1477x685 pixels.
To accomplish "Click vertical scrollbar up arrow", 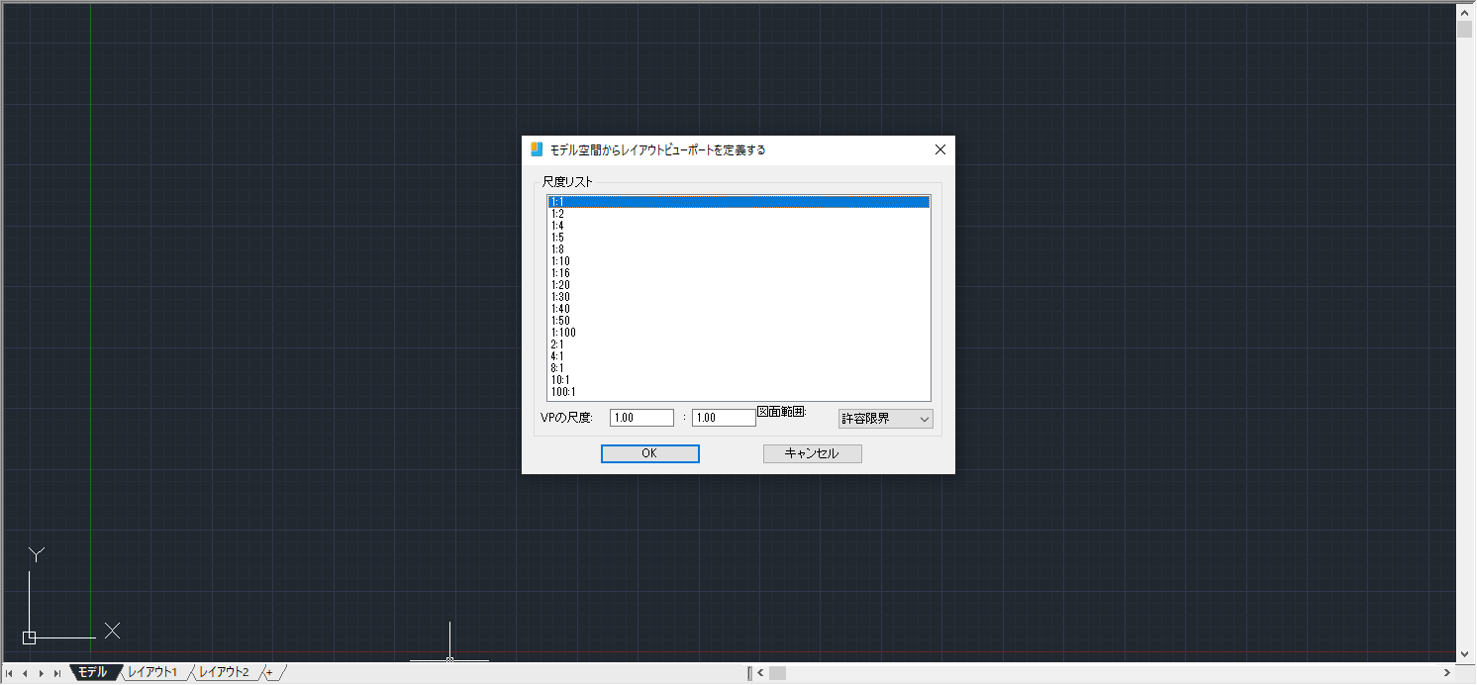I will click(x=1465, y=11).
